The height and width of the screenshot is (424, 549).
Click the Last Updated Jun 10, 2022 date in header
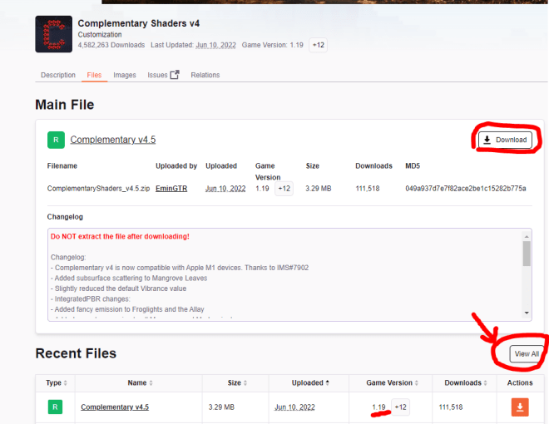(x=216, y=45)
